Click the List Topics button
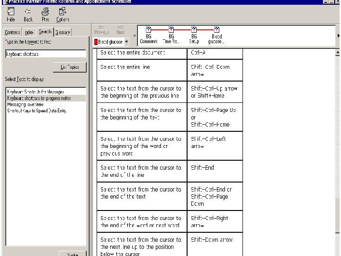The height and width of the screenshot is (256, 341). click(x=70, y=67)
